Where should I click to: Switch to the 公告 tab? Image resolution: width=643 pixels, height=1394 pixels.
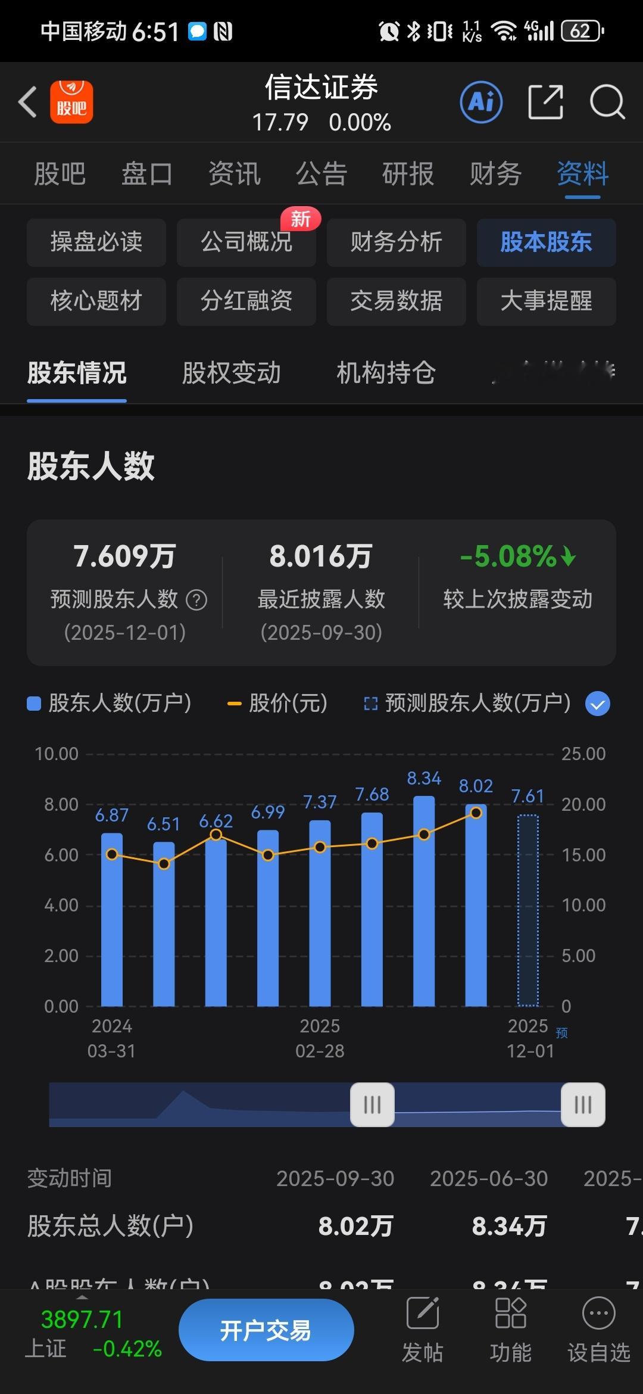321,174
